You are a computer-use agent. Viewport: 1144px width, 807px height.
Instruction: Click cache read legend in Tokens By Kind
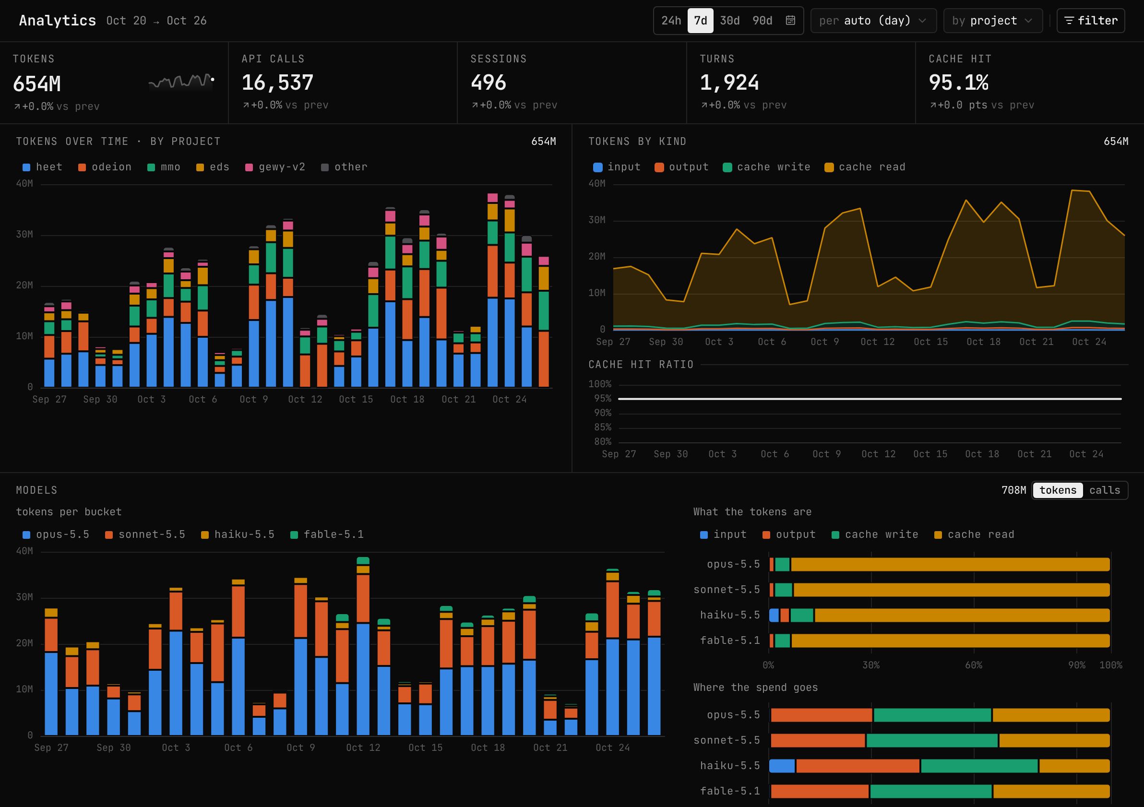point(865,167)
